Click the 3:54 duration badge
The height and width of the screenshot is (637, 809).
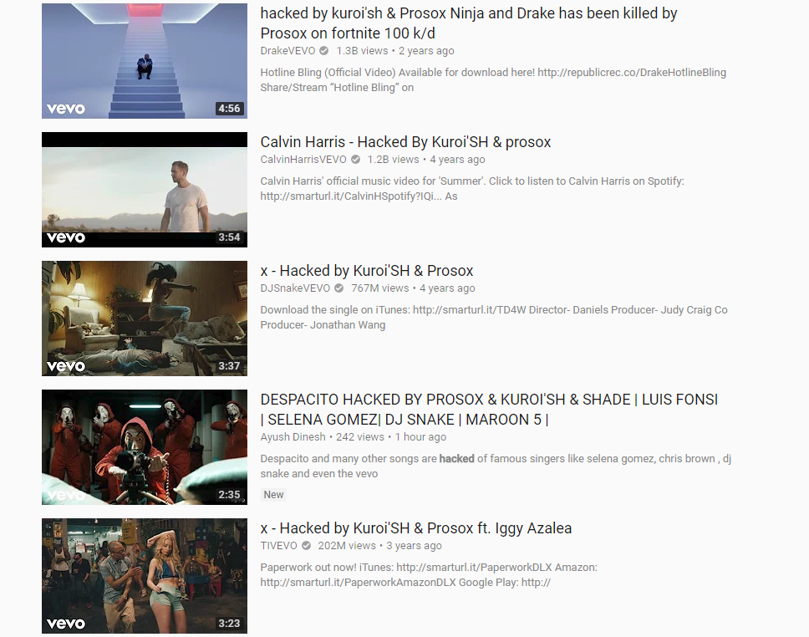tap(229, 237)
